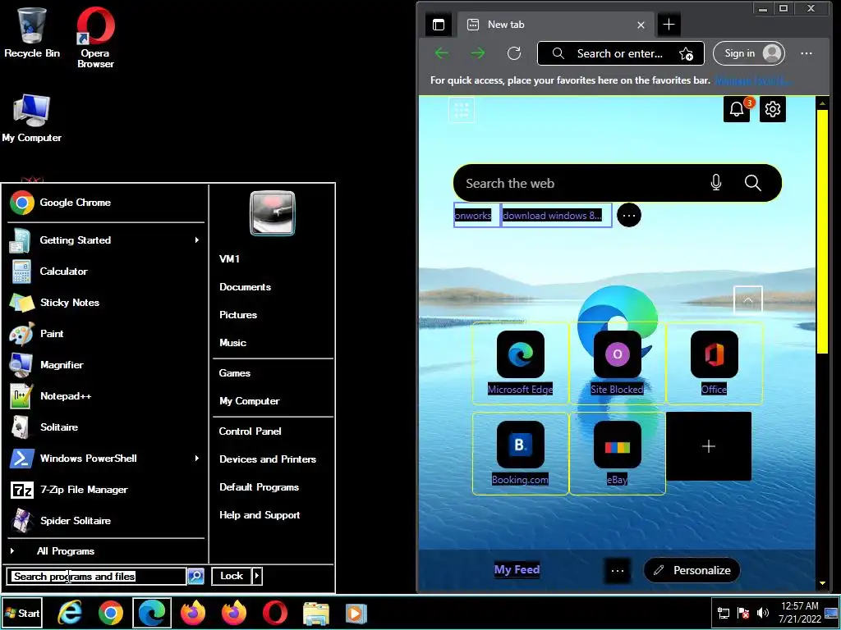The width and height of the screenshot is (841, 630).
Task: Open Solitaire from the Start menu
Action: click(106, 427)
